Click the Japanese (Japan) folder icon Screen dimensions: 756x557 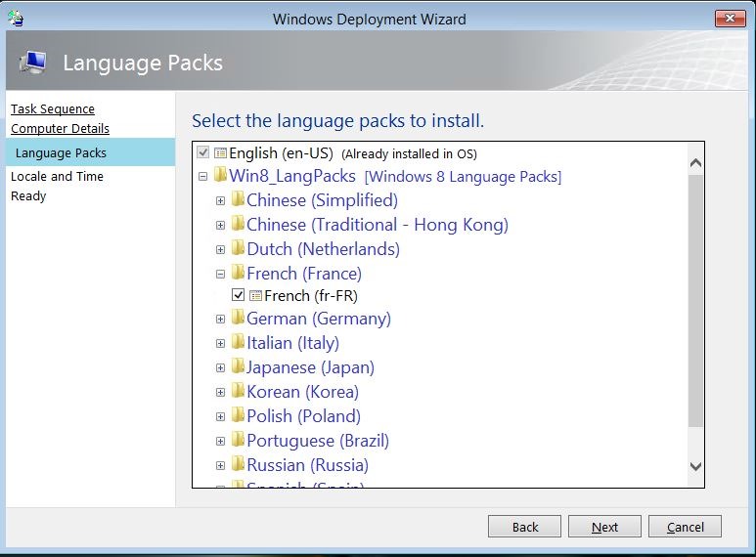238,365
